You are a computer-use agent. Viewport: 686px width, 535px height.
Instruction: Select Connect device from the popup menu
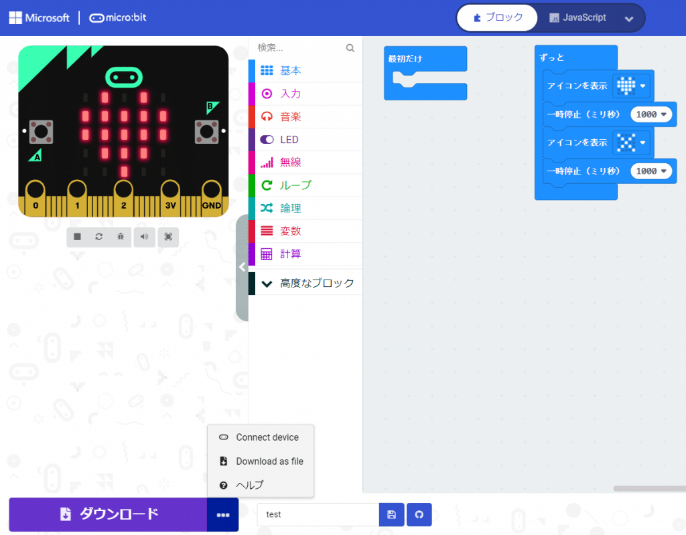(267, 437)
